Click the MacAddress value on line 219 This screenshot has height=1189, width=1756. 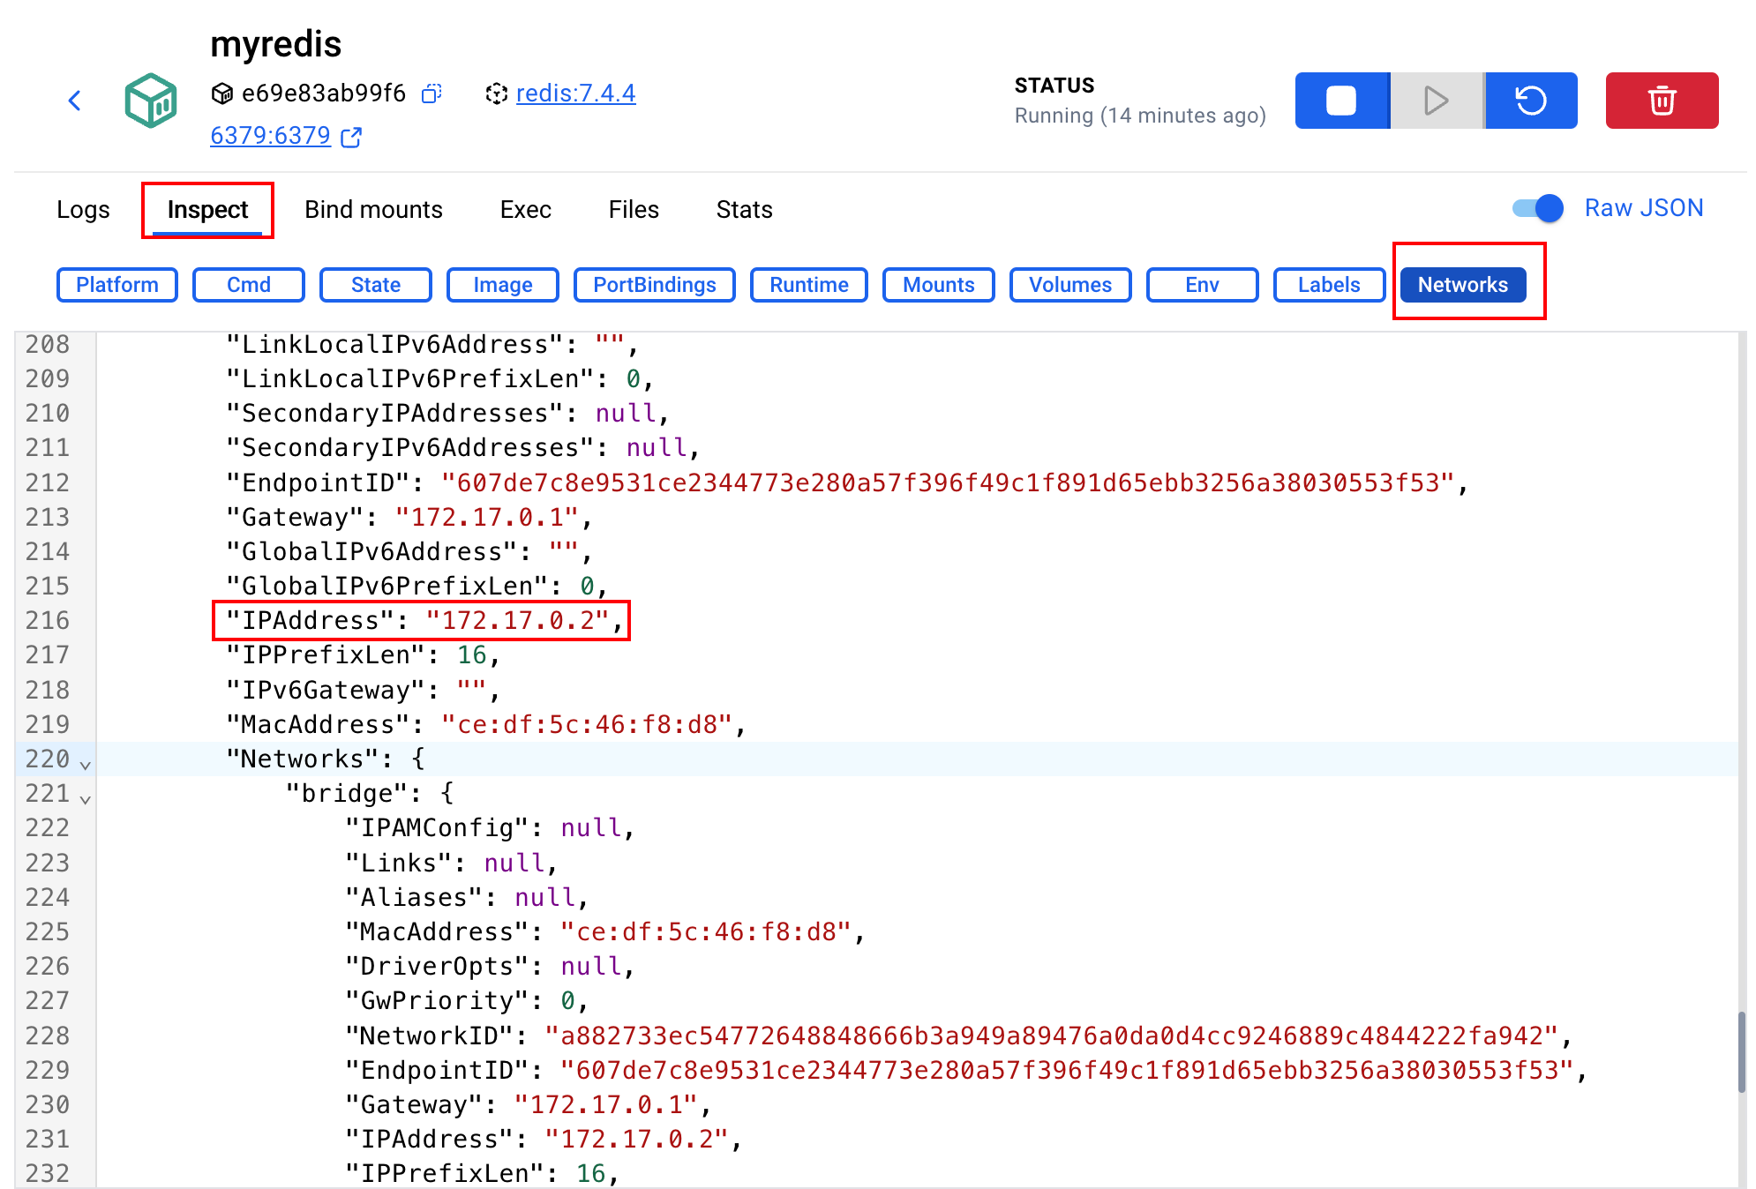(587, 725)
